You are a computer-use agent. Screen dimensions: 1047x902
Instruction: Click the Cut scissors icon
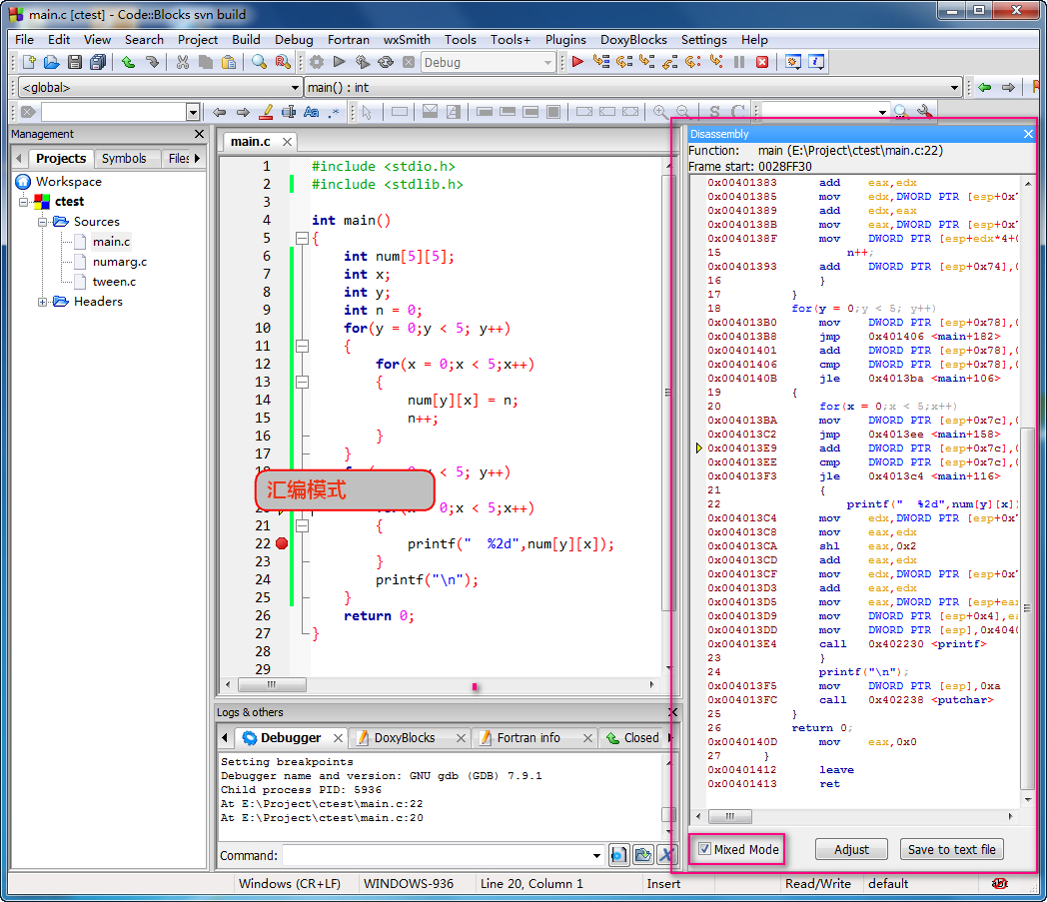click(x=182, y=62)
